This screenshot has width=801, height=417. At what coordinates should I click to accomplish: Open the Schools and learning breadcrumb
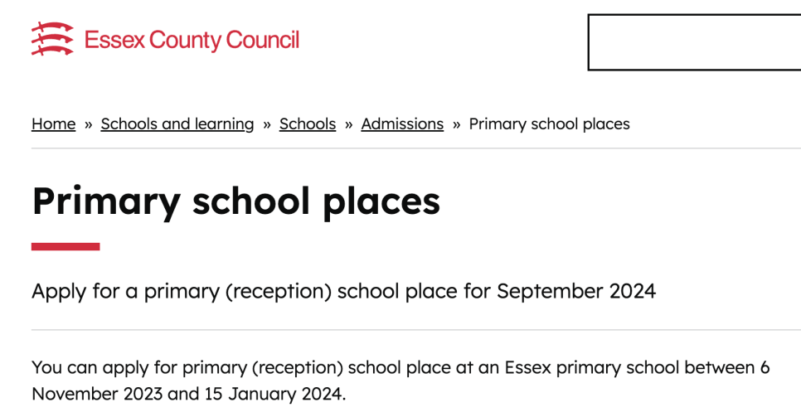pyautogui.click(x=177, y=124)
